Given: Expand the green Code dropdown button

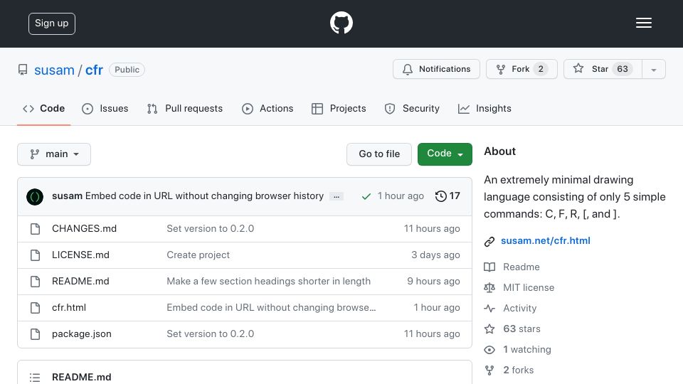Looking at the screenshot, I should pos(445,154).
